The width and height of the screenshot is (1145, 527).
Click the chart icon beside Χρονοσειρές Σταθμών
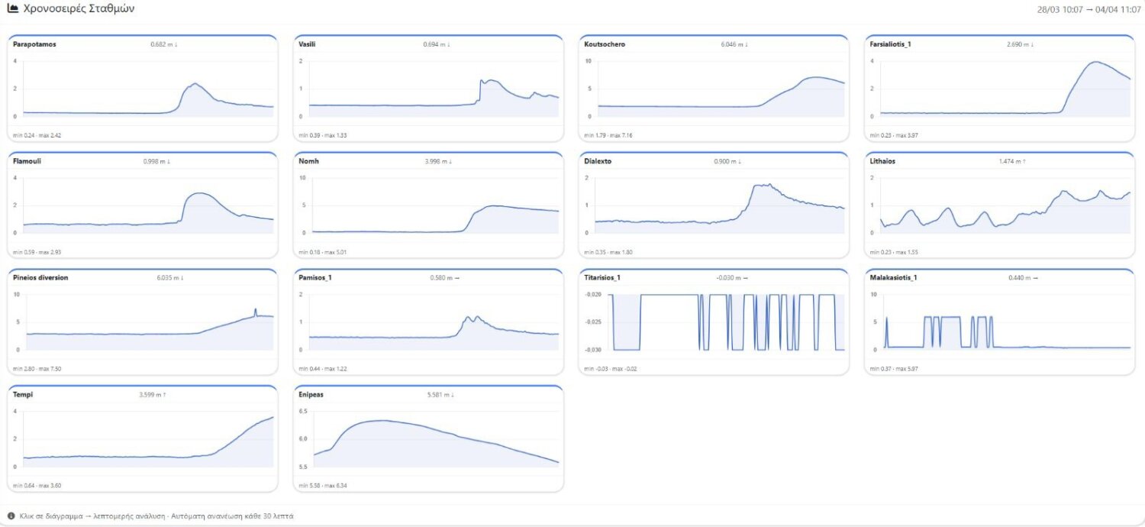pyautogui.click(x=13, y=8)
